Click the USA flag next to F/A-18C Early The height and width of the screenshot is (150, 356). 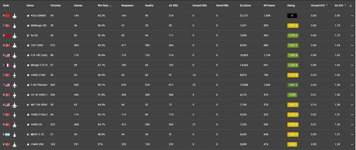coord(7,56)
